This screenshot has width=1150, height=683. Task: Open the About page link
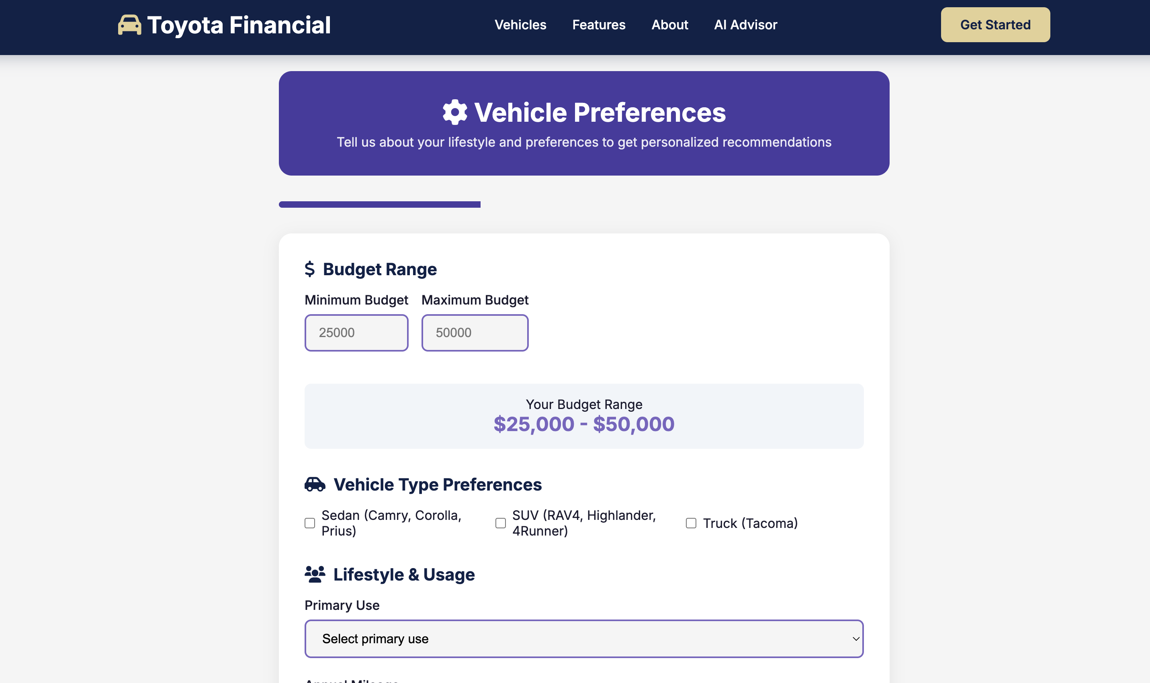[x=669, y=25]
